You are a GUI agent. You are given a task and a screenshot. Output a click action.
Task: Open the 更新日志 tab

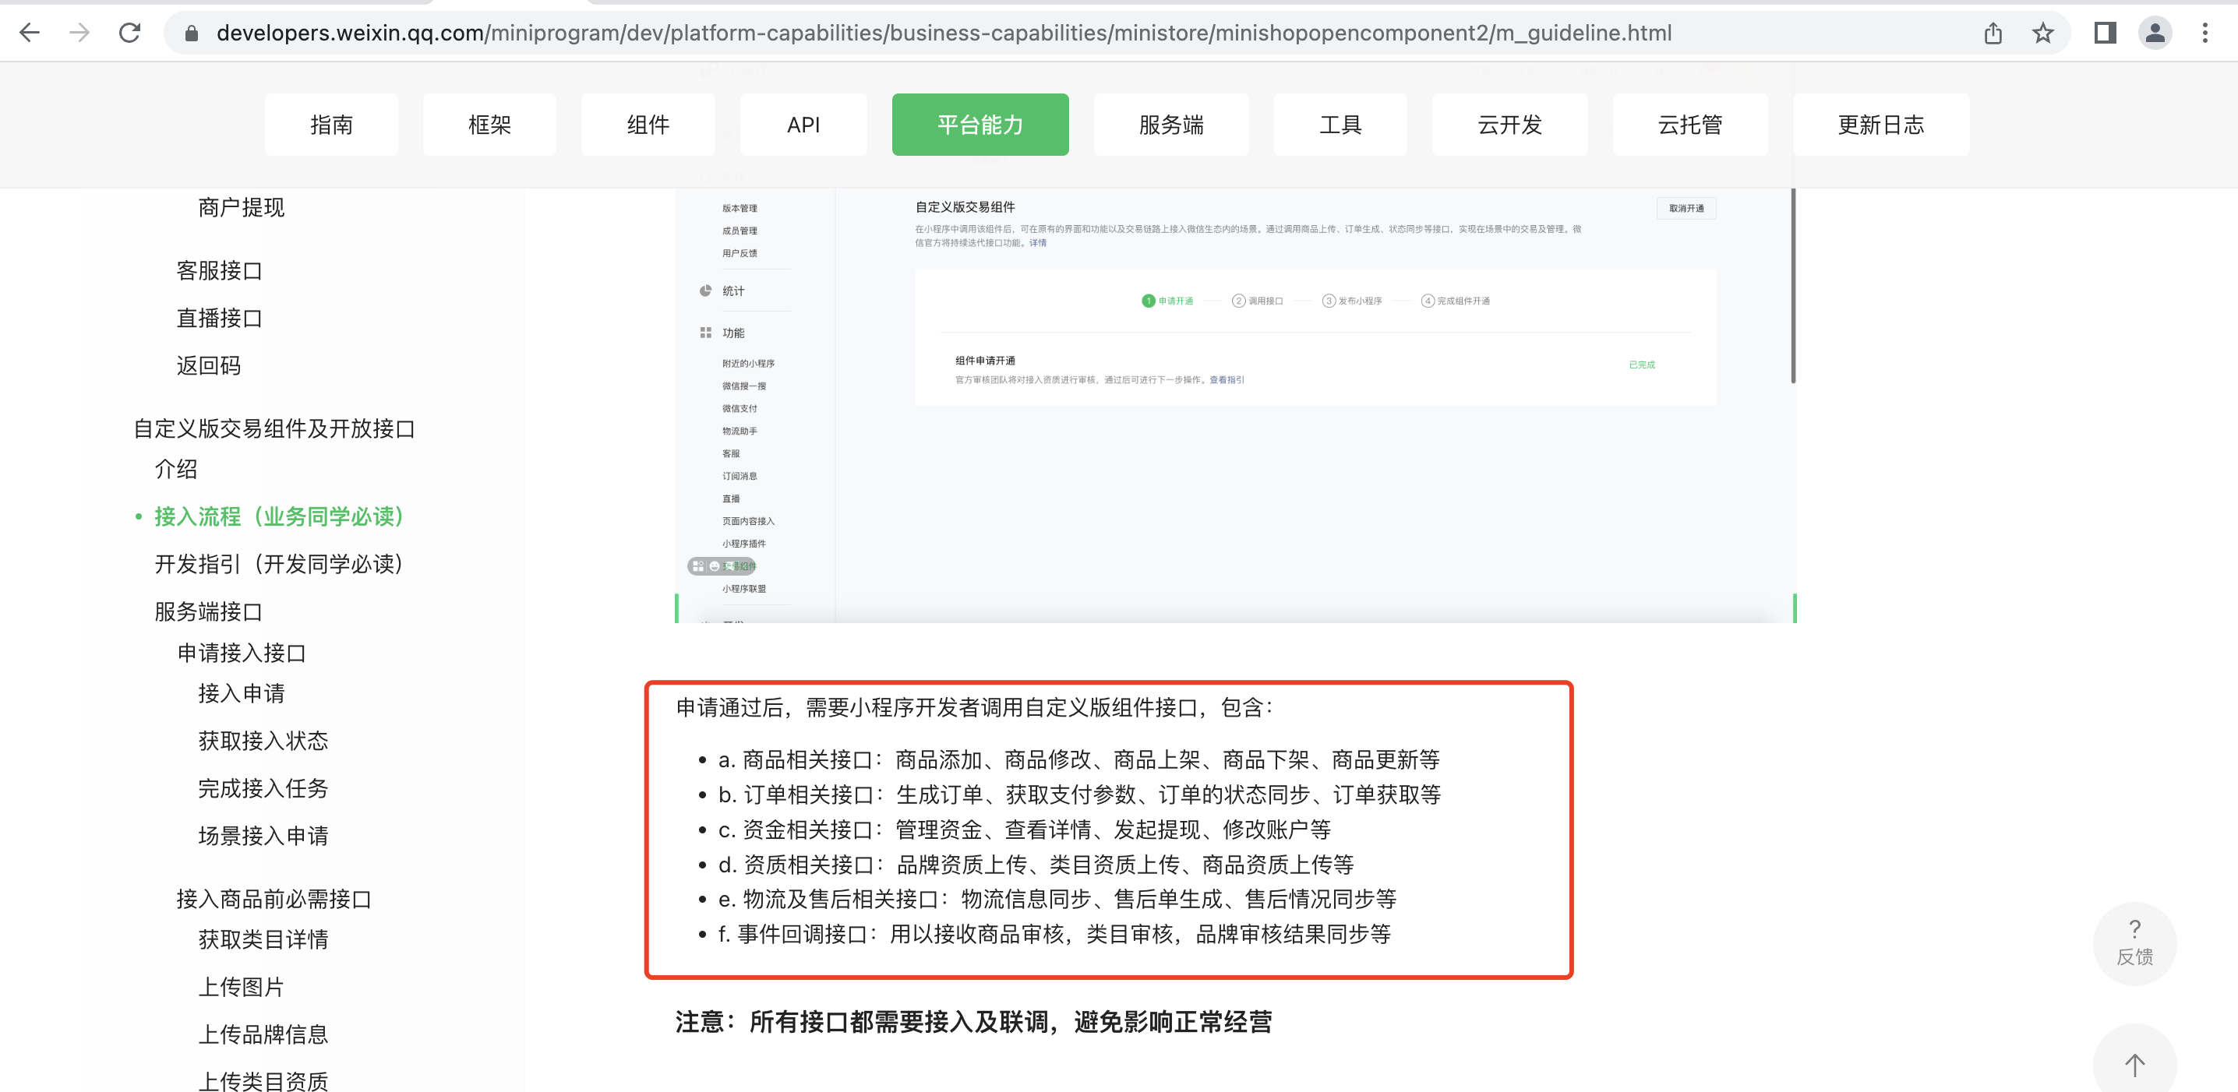click(1880, 125)
